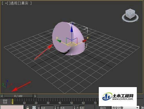
Task: Click the Y coordinate spinner arrows
Action: pos(75,108)
